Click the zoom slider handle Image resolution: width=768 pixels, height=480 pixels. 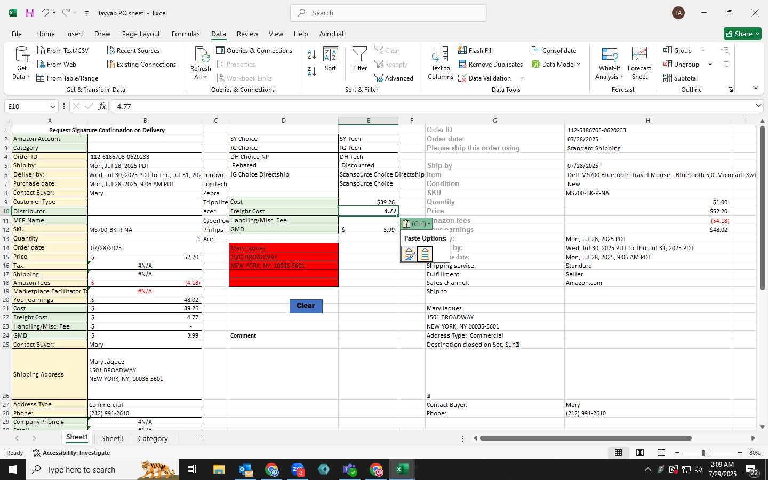click(x=703, y=453)
